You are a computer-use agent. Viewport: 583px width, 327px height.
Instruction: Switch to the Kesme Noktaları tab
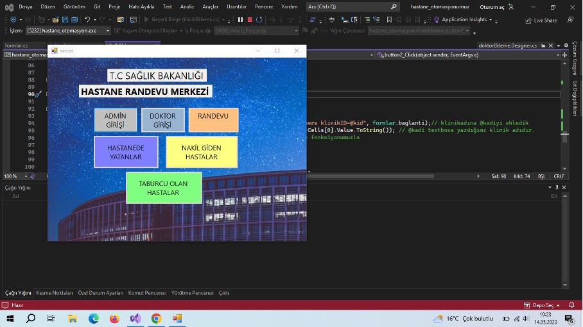(x=55, y=292)
